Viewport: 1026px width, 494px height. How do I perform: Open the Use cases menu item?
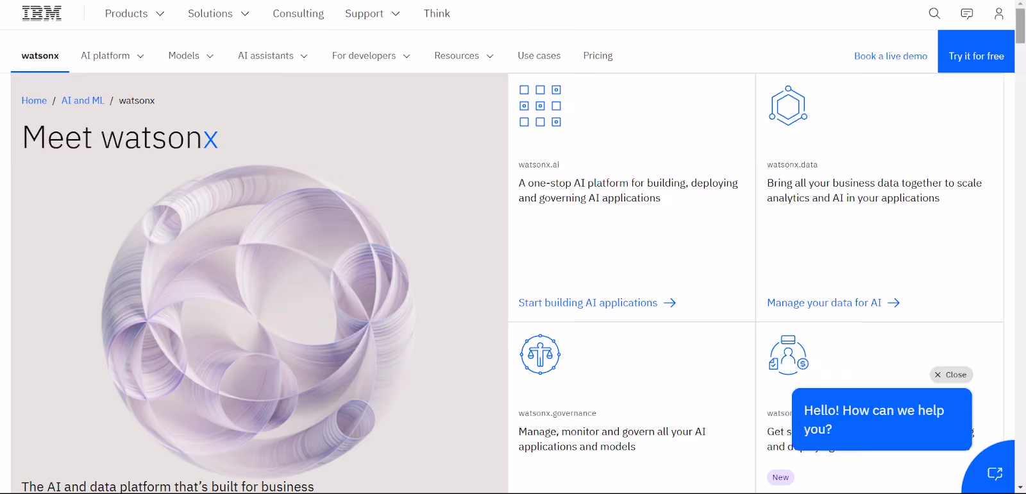coord(539,56)
